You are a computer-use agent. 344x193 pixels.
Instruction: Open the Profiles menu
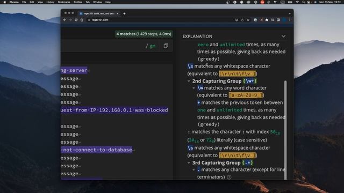tap(77, 2)
